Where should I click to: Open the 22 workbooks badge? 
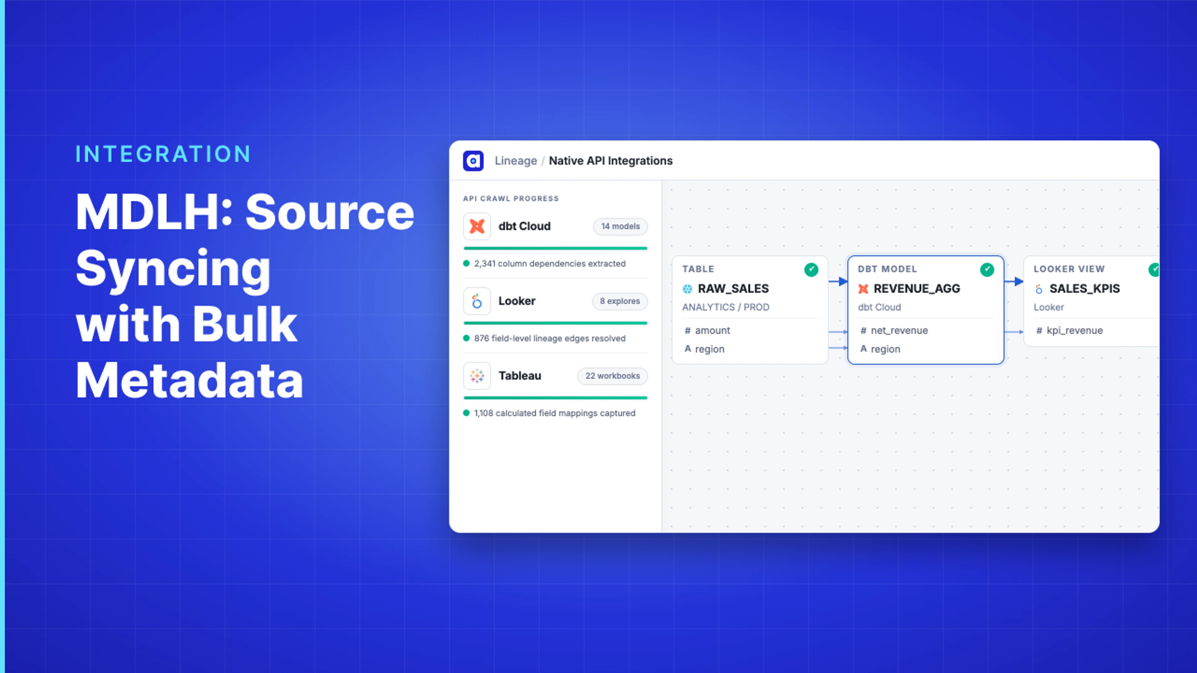pyautogui.click(x=613, y=376)
